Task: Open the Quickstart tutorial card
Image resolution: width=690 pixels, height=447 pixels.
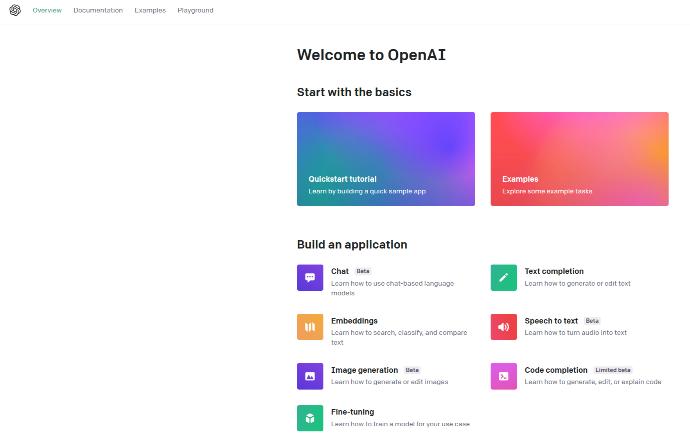Action: pos(386,159)
